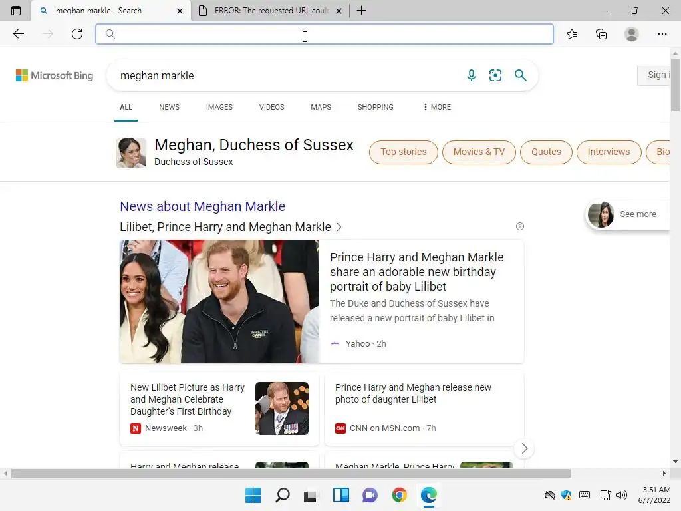Open Newsweek New Lilibet Picture article
The height and width of the screenshot is (511, 681).
click(x=188, y=399)
